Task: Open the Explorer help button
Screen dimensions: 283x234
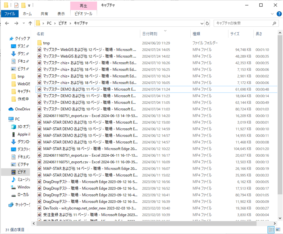Action: coord(279,14)
